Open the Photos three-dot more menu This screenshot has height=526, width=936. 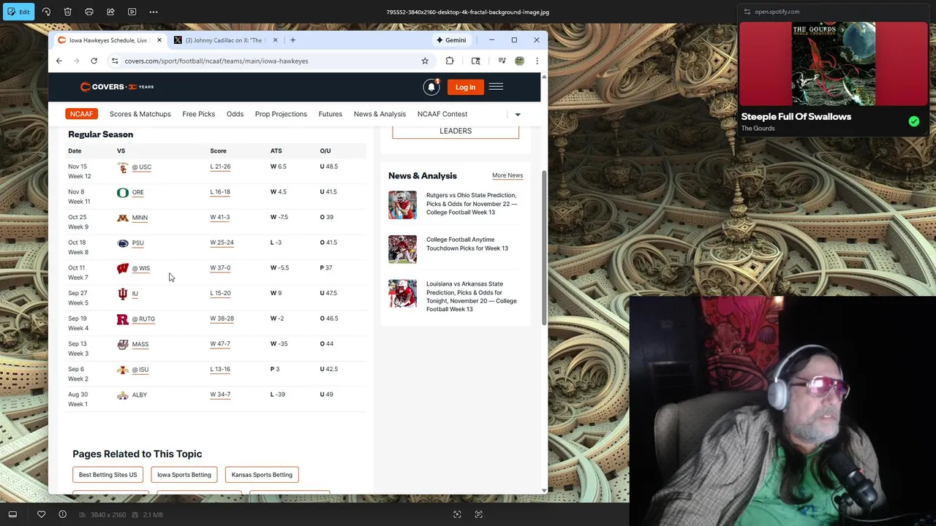154,12
